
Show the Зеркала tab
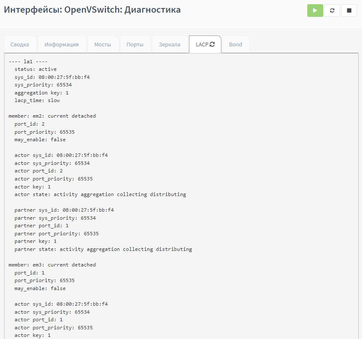coord(169,45)
